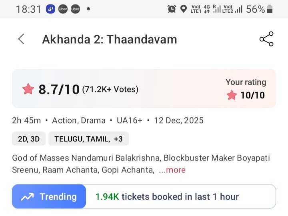Tap the blue app notification icon
This screenshot has width=288, height=216.
(x=50, y=9)
